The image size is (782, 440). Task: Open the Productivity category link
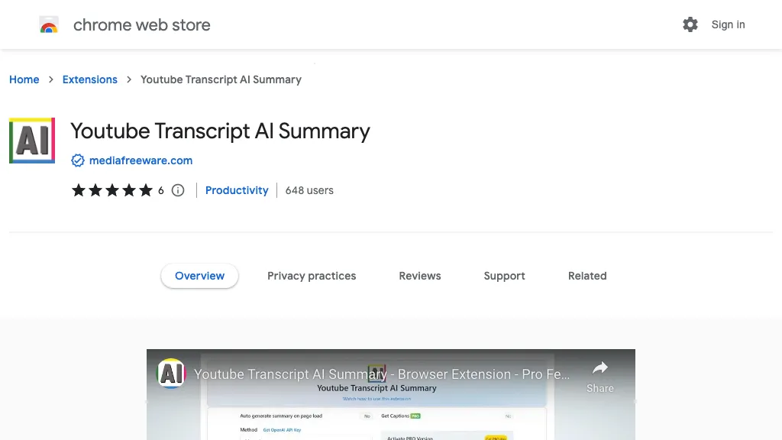point(237,190)
